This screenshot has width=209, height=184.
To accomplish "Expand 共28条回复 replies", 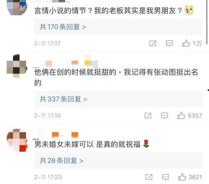I will pos(61,161).
